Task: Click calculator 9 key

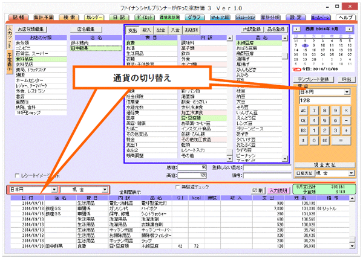Action: pos(335,111)
